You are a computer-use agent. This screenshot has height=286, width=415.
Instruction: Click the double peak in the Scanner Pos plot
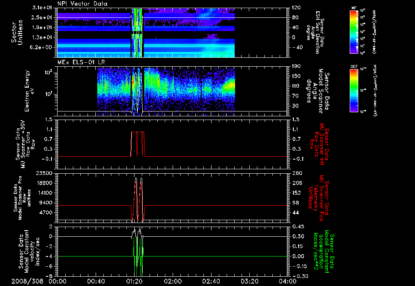138,200
